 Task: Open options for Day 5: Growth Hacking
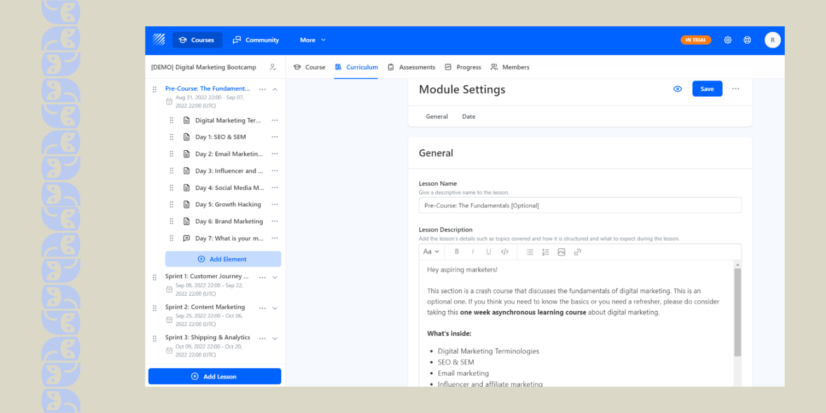tap(275, 204)
